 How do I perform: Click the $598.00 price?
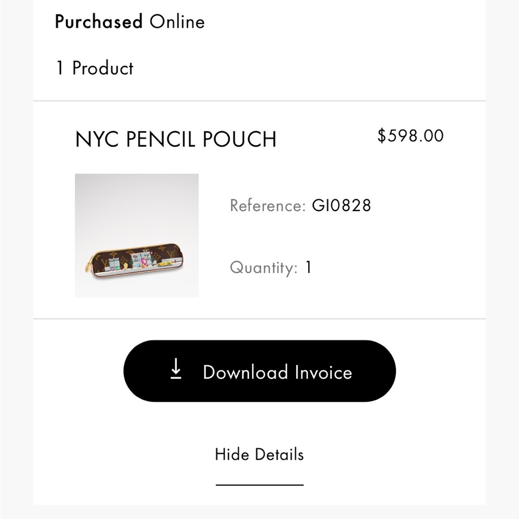(x=411, y=136)
